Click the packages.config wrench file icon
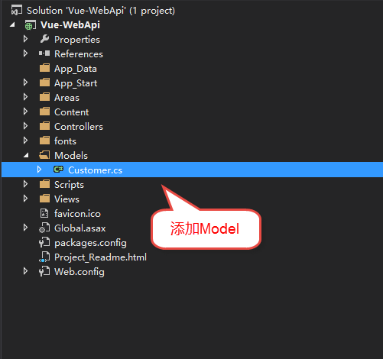 point(44,242)
